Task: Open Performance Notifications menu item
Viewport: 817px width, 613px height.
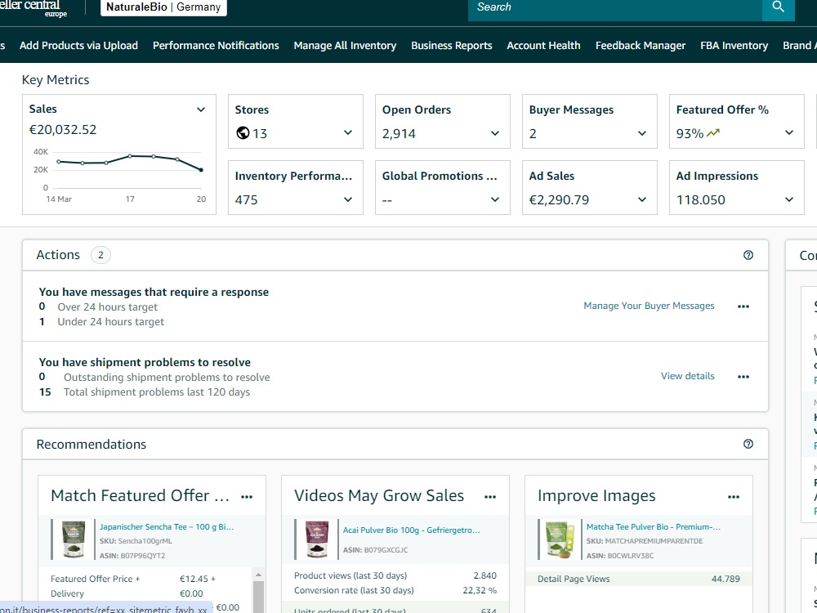Action: pyautogui.click(x=216, y=45)
